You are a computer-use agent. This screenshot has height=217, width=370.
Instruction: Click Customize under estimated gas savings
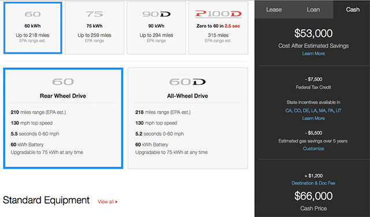[313, 148]
